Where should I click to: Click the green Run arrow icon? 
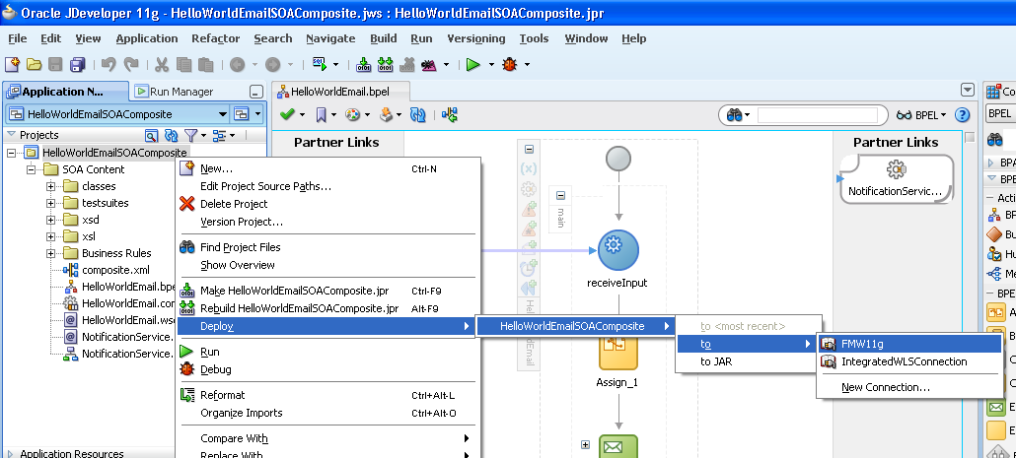[473, 65]
